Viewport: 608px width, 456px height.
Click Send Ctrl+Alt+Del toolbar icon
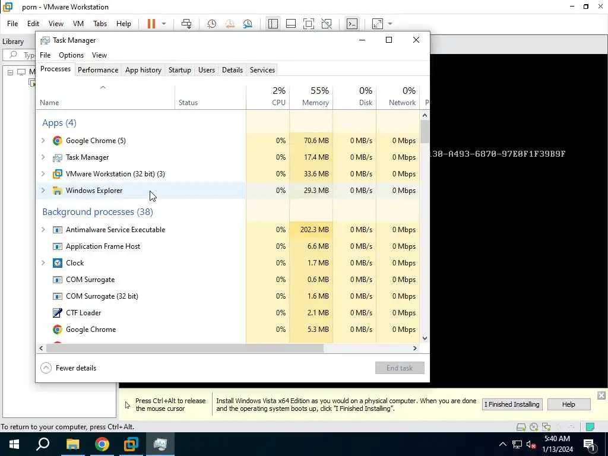(x=186, y=24)
